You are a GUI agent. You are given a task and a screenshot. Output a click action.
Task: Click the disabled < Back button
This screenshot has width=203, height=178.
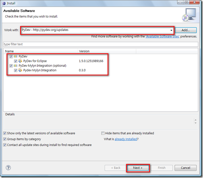[x=116, y=168]
